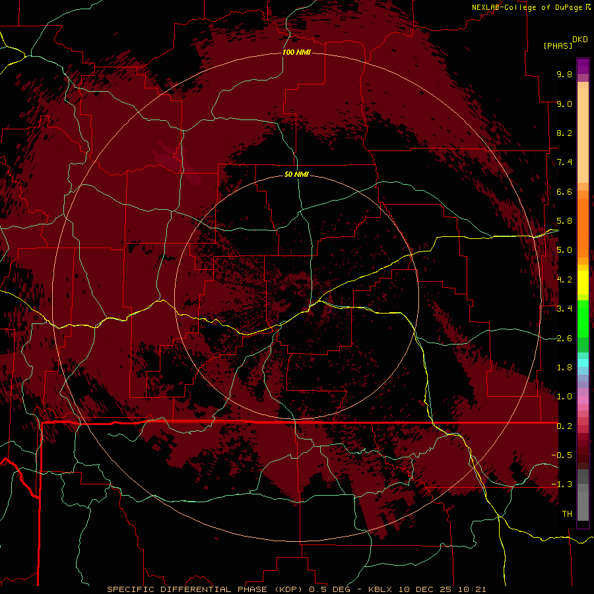This screenshot has width=594, height=594.
Task: Click the [PHAS] units label
Action: pyautogui.click(x=558, y=46)
